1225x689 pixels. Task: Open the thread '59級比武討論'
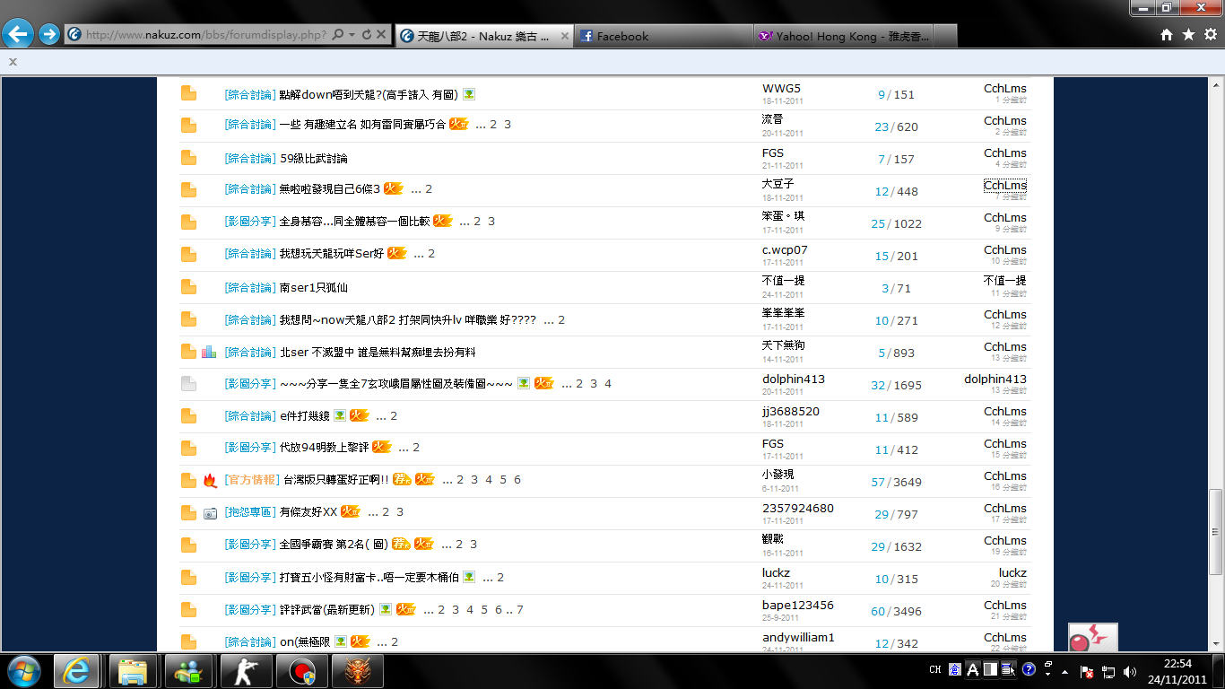pyautogui.click(x=314, y=159)
